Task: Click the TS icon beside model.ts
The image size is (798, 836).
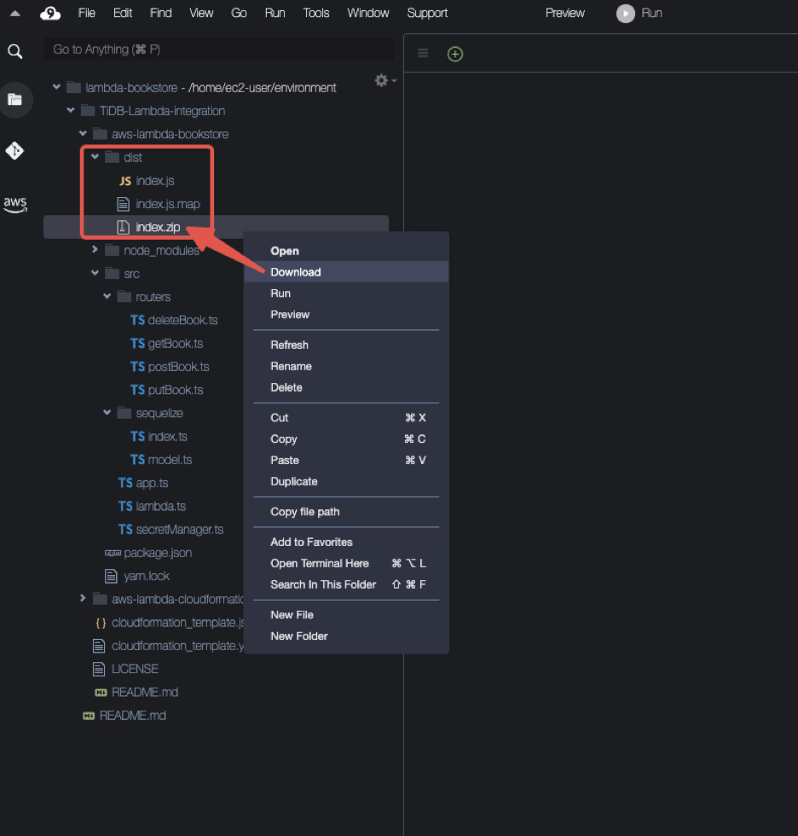Action: [137, 460]
